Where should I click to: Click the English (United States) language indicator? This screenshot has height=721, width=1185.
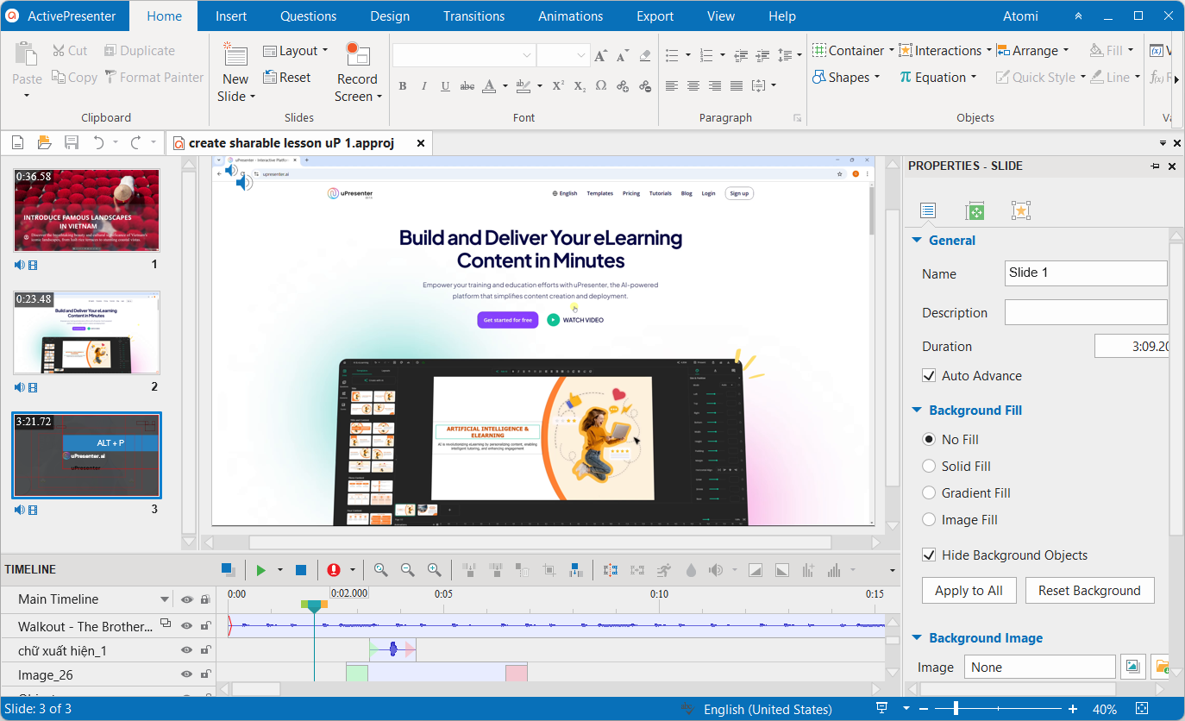click(768, 709)
